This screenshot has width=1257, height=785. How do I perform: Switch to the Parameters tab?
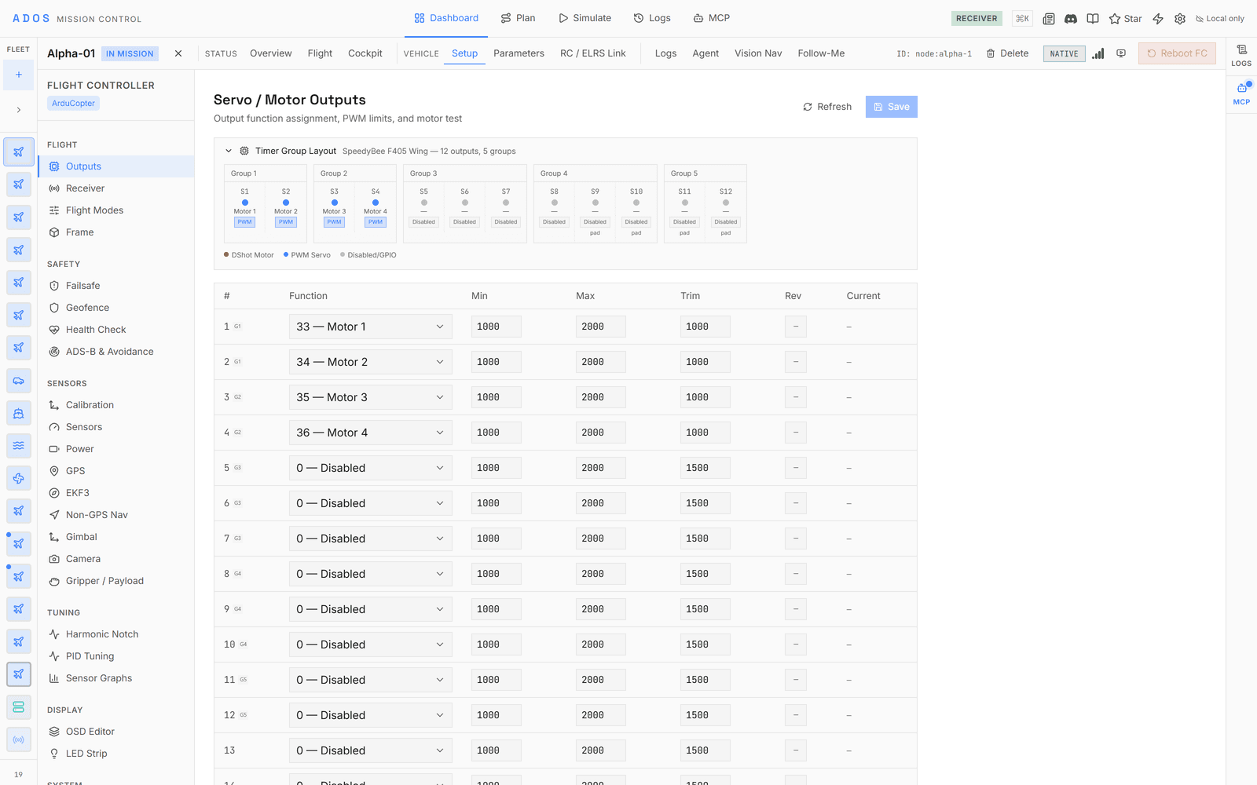point(519,53)
